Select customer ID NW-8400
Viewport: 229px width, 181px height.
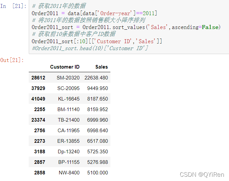click(69, 173)
